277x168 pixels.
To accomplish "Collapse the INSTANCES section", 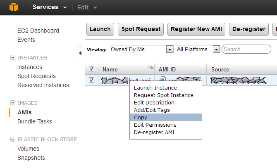I will (x=13, y=57).
